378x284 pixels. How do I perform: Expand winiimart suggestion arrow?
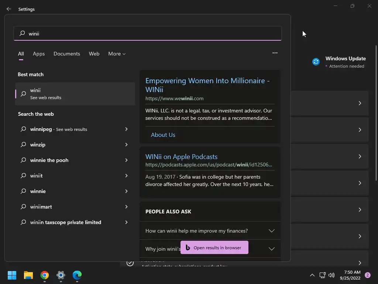point(126,207)
